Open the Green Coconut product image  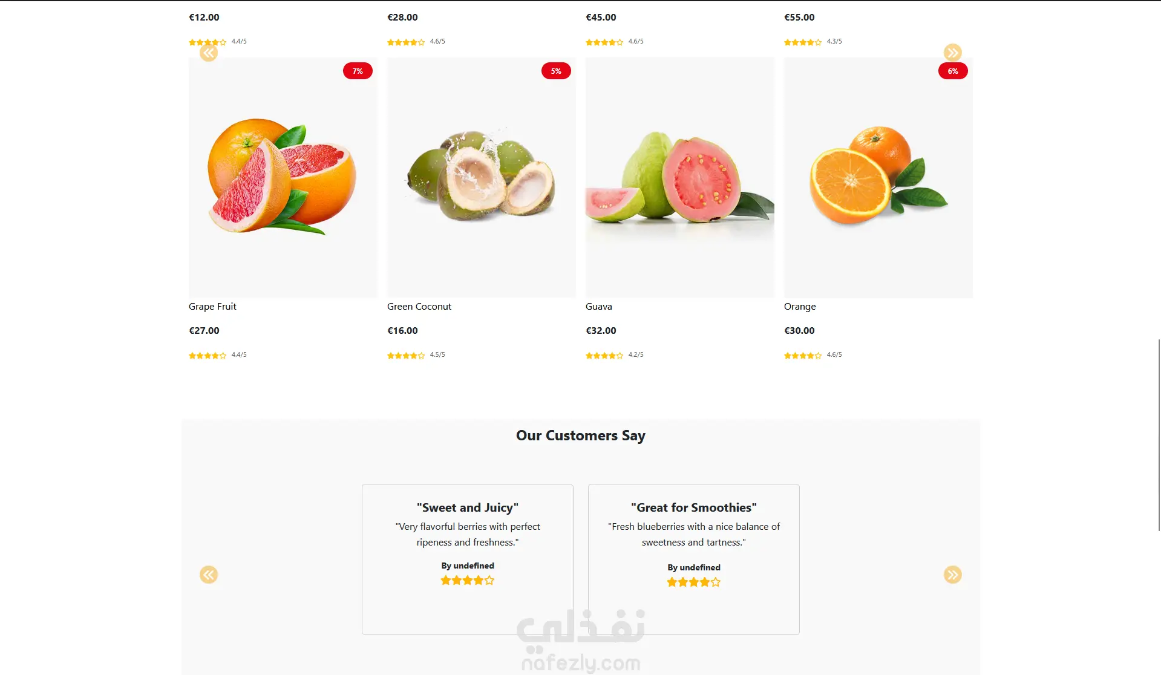[x=482, y=177]
